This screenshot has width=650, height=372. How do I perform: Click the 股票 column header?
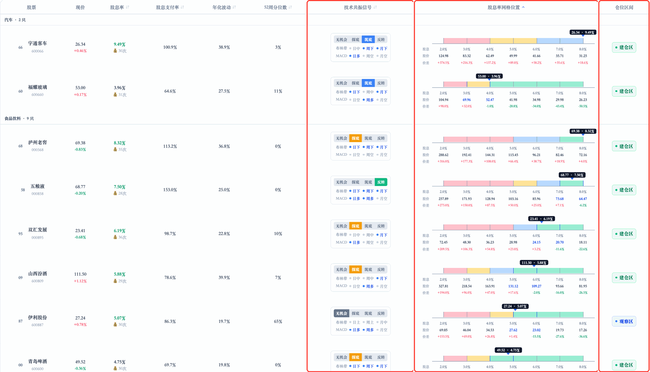click(x=31, y=7)
